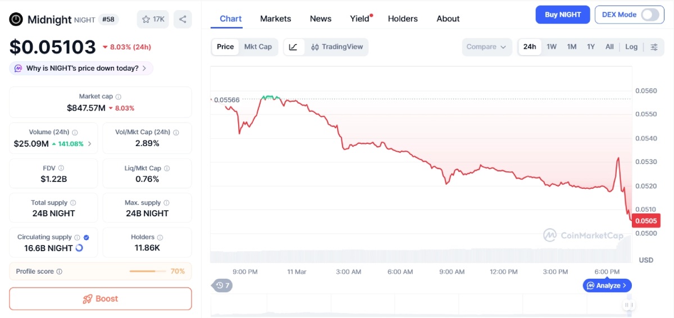The width and height of the screenshot is (674, 318).
Task: Switch to the Markets tab
Action: coord(275,19)
